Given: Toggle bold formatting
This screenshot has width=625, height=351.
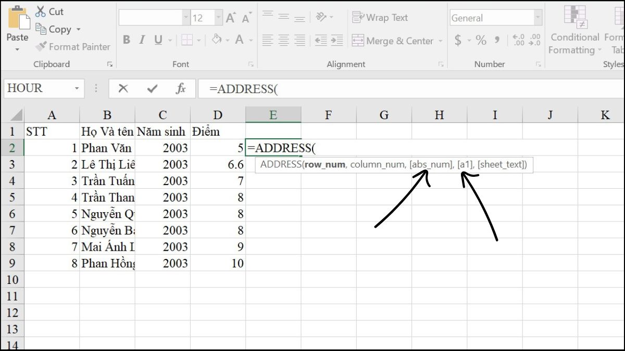Looking at the screenshot, I should 127,40.
